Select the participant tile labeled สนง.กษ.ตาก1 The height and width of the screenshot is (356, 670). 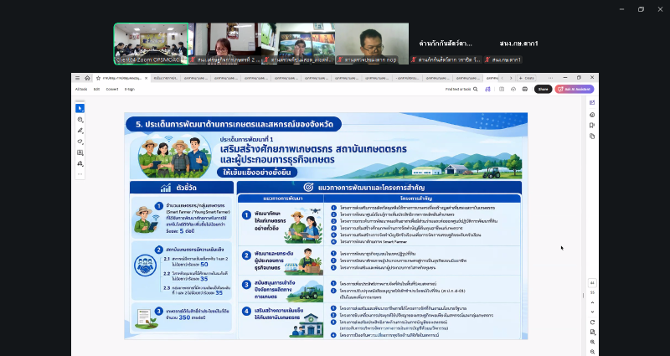click(x=518, y=44)
